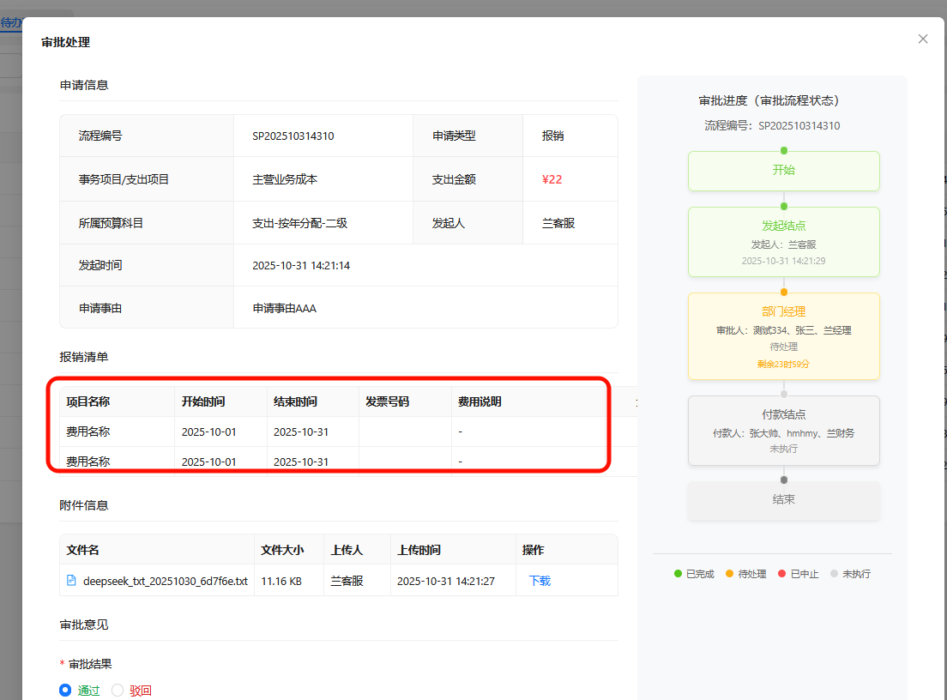Click the gray 未执行 legend dot
This screenshot has height=700, width=947.
pyautogui.click(x=834, y=574)
